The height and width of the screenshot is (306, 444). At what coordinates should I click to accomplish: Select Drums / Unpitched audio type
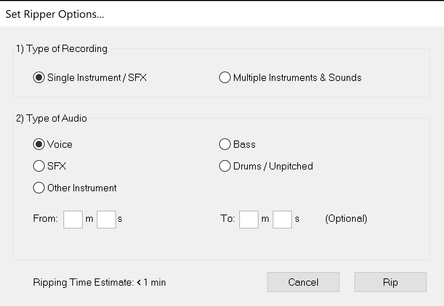225,166
